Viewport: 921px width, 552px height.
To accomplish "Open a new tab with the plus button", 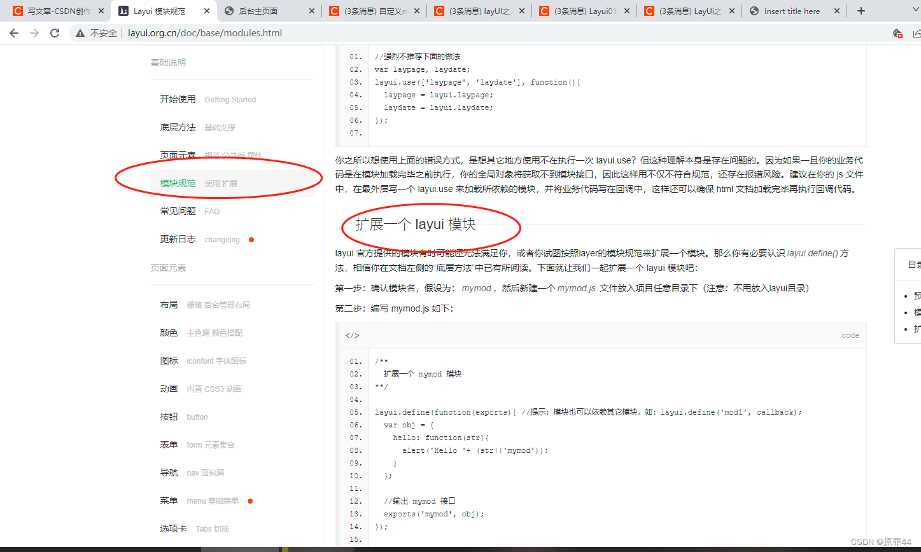I will pyautogui.click(x=861, y=10).
